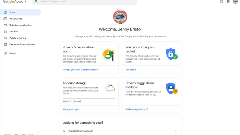This screenshot has width=240, height=135.
Task: Click the Payments & subscriptions card icon
Action: tap(5, 44)
